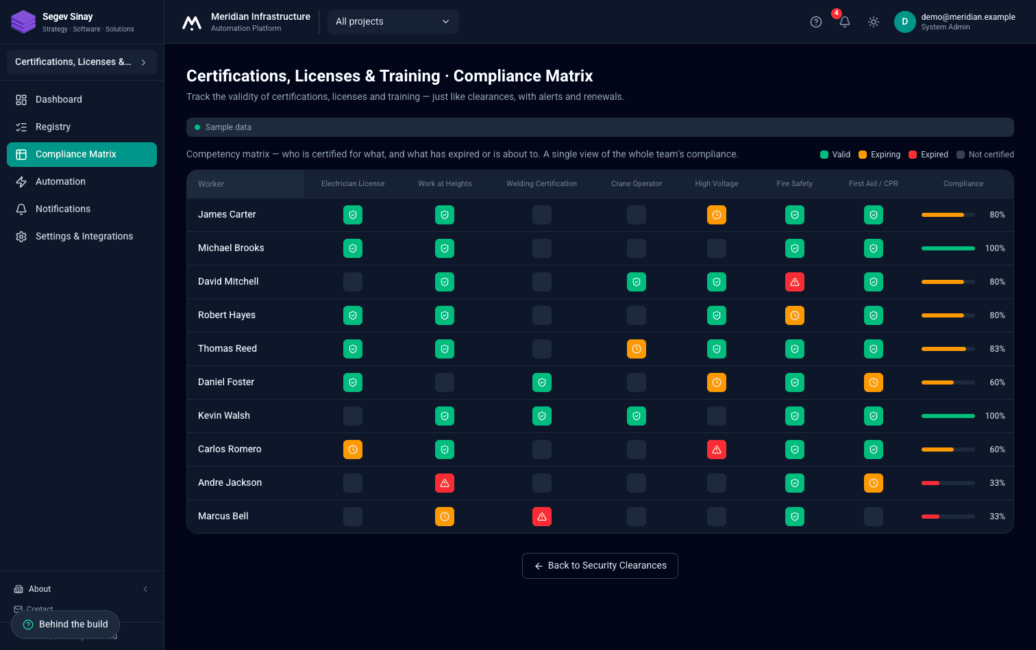
Task: Click Back to Security Clearances button
Action: pos(600,566)
